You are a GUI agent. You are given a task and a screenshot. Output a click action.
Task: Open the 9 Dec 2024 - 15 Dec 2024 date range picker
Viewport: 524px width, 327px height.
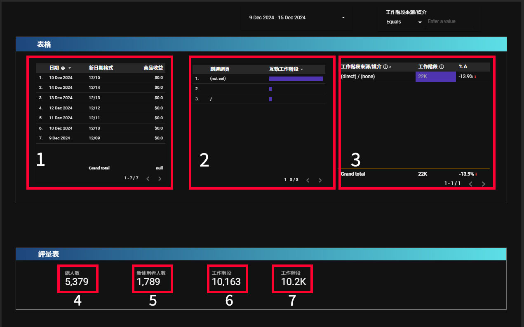pos(297,18)
